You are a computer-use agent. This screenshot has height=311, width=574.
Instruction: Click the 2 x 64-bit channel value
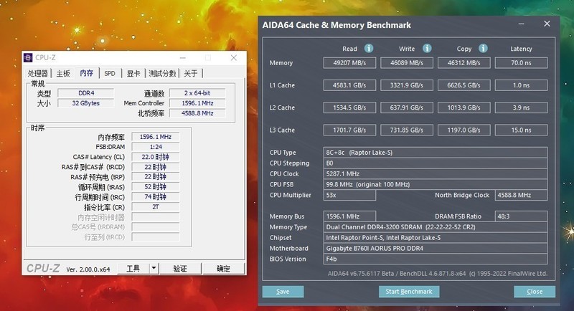197,93
